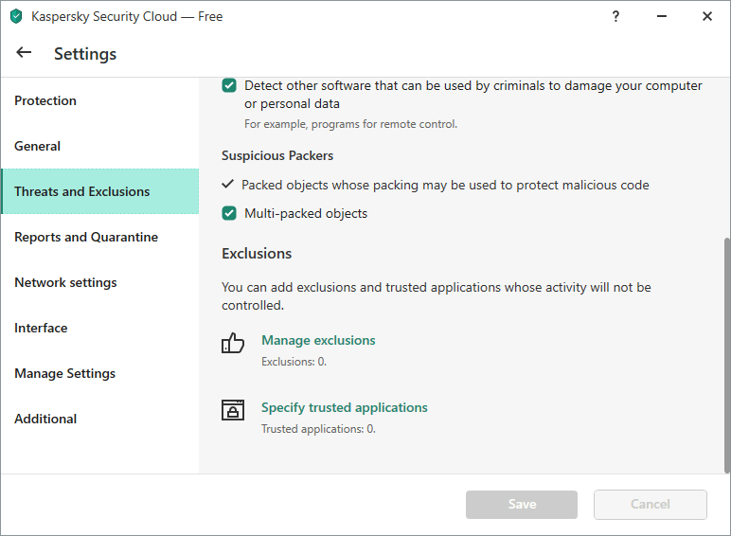Click the vertical scrollbar thumb
The image size is (731, 536).
(727, 355)
